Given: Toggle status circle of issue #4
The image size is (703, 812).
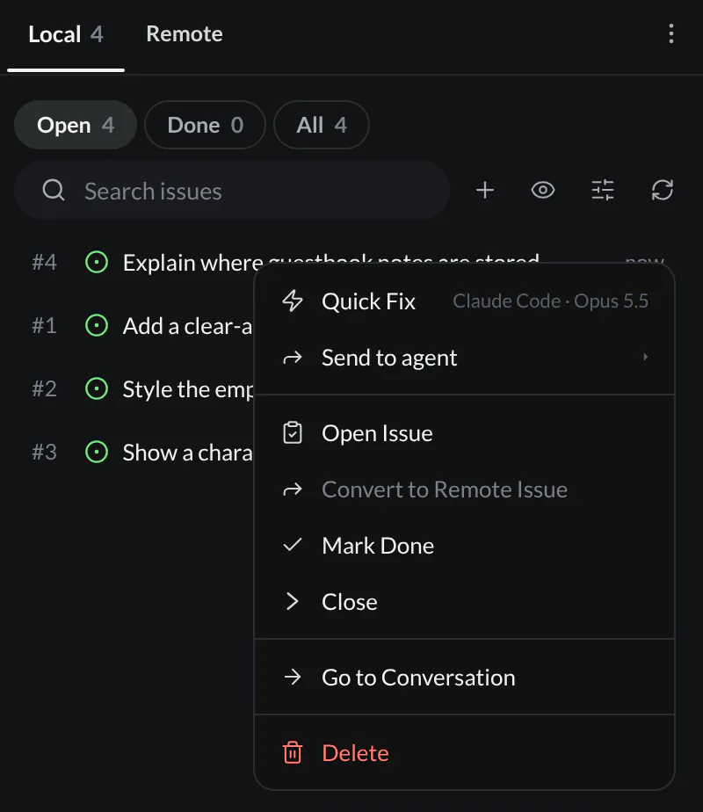Looking at the screenshot, I should tap(97, 262).
